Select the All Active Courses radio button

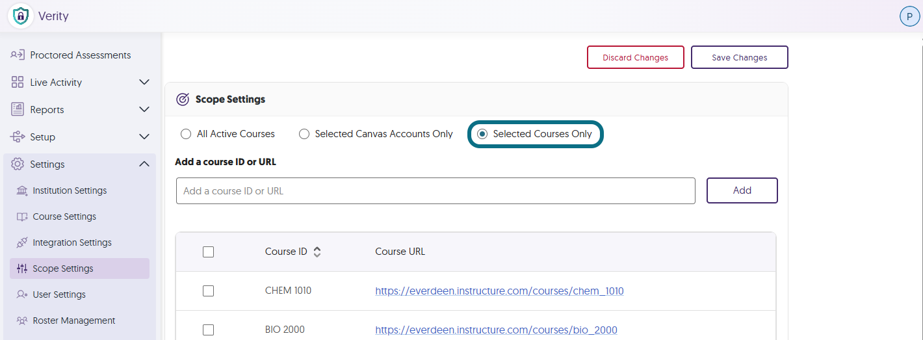point(186,134)
